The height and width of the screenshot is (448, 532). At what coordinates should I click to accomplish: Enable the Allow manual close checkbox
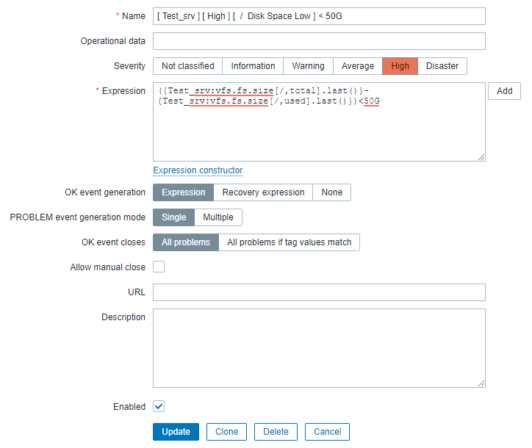click(x=159, y=267)
